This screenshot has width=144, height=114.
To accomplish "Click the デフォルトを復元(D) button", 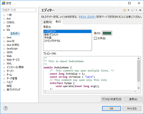I will [x=112, y=99].
